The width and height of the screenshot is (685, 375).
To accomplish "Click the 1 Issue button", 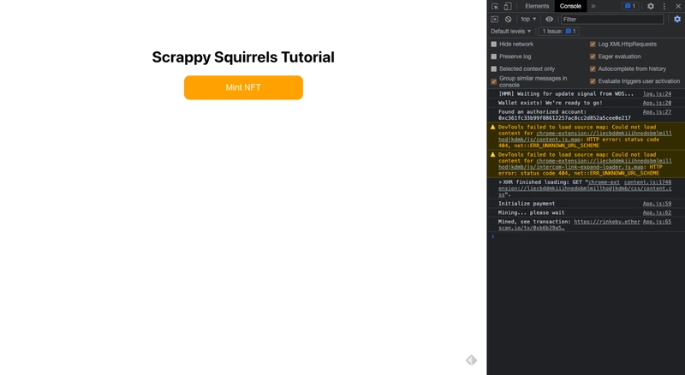I will (559, 32).
